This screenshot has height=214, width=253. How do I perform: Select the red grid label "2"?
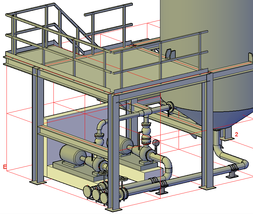pos(236,134)
